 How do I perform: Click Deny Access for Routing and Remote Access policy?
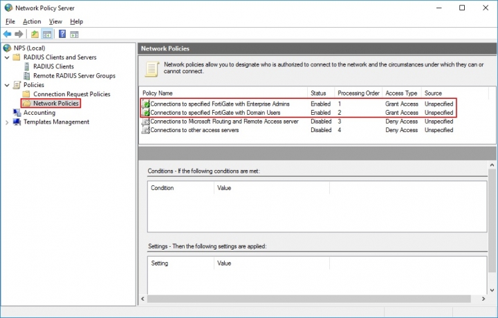[x=401, y=121]
